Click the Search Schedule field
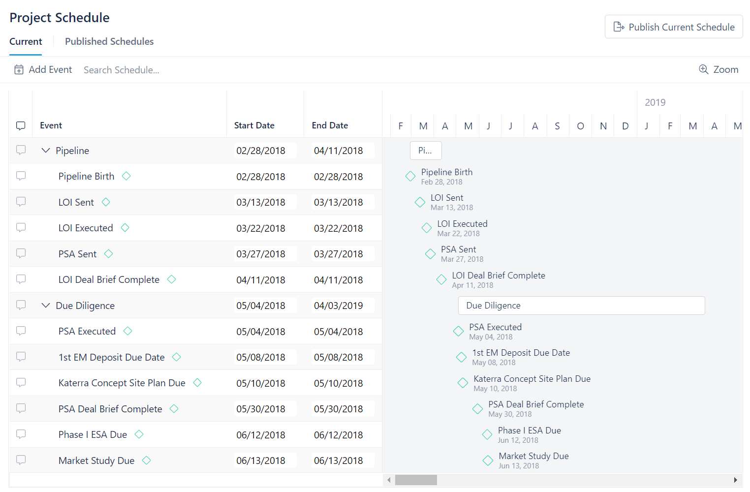Screen dimensions: 750x492 pyautogui.click(x=121, y=69)
